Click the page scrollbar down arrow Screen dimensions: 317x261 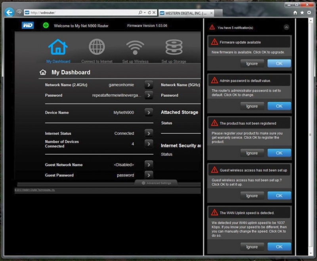tap(311, 253)
